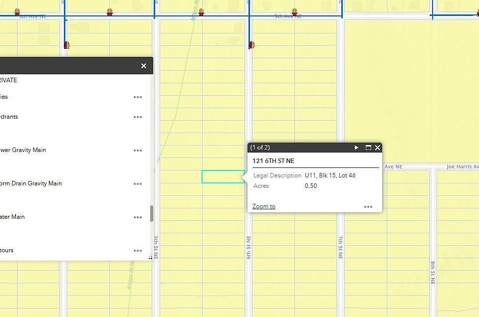
Task: Open options menu for Water Main layer
Action: 138,217
